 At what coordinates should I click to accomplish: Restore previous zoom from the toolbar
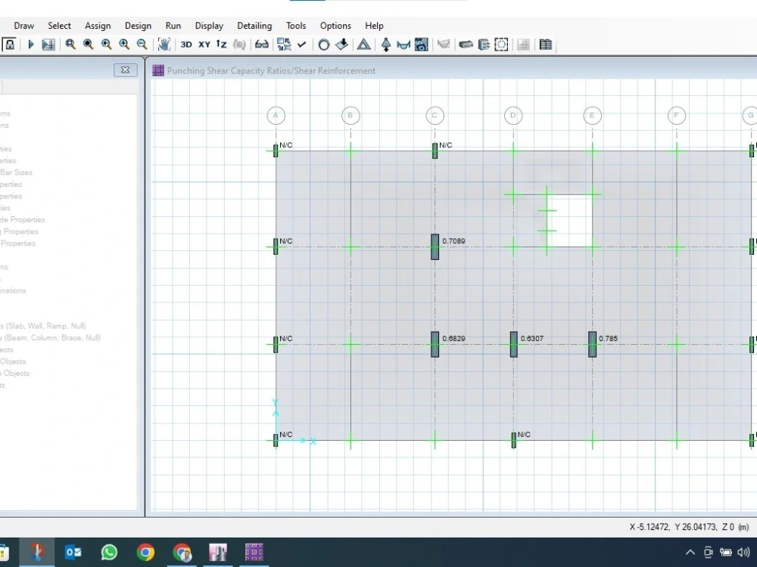(107, 44)
